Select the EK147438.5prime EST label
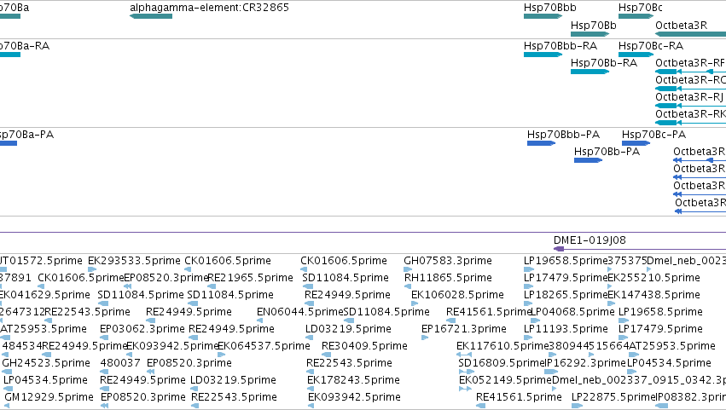 pyautogui.click(x=653, y=295)
